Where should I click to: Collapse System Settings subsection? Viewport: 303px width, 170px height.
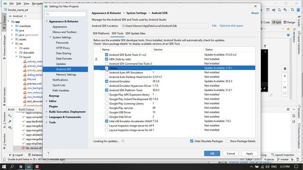[x=50, y=37]
